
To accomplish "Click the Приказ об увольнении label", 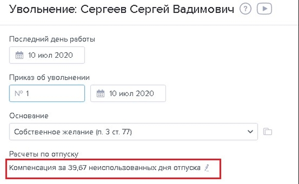I will tap(49, 78).
